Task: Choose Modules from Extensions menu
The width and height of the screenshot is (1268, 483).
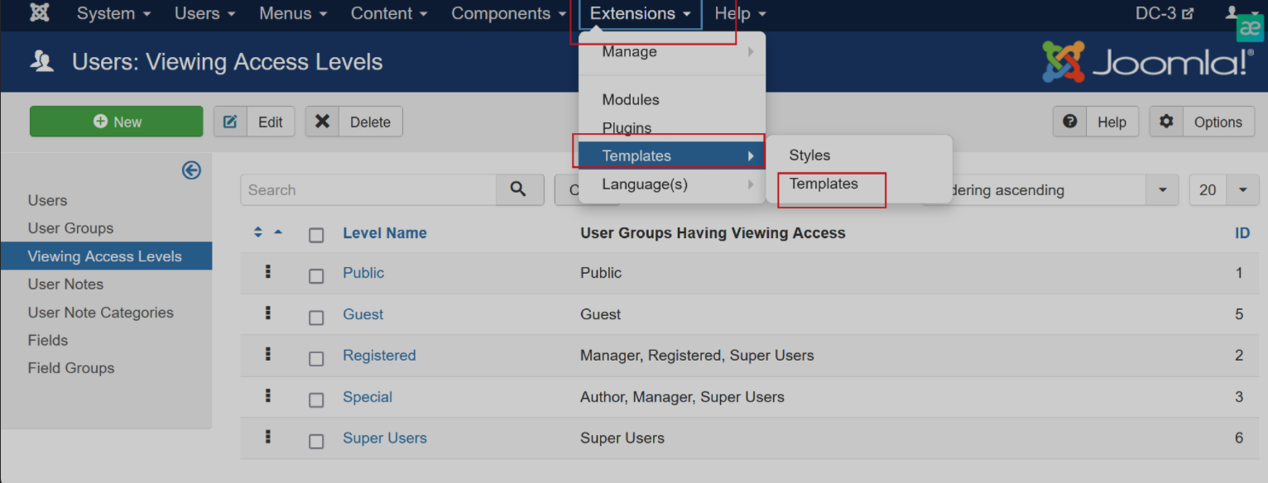Action: [x=631, y=99]
